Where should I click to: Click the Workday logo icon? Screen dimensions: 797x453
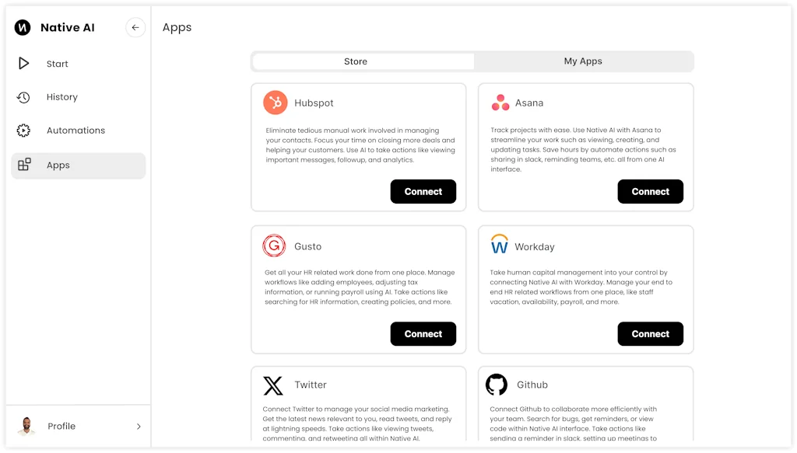500,246
